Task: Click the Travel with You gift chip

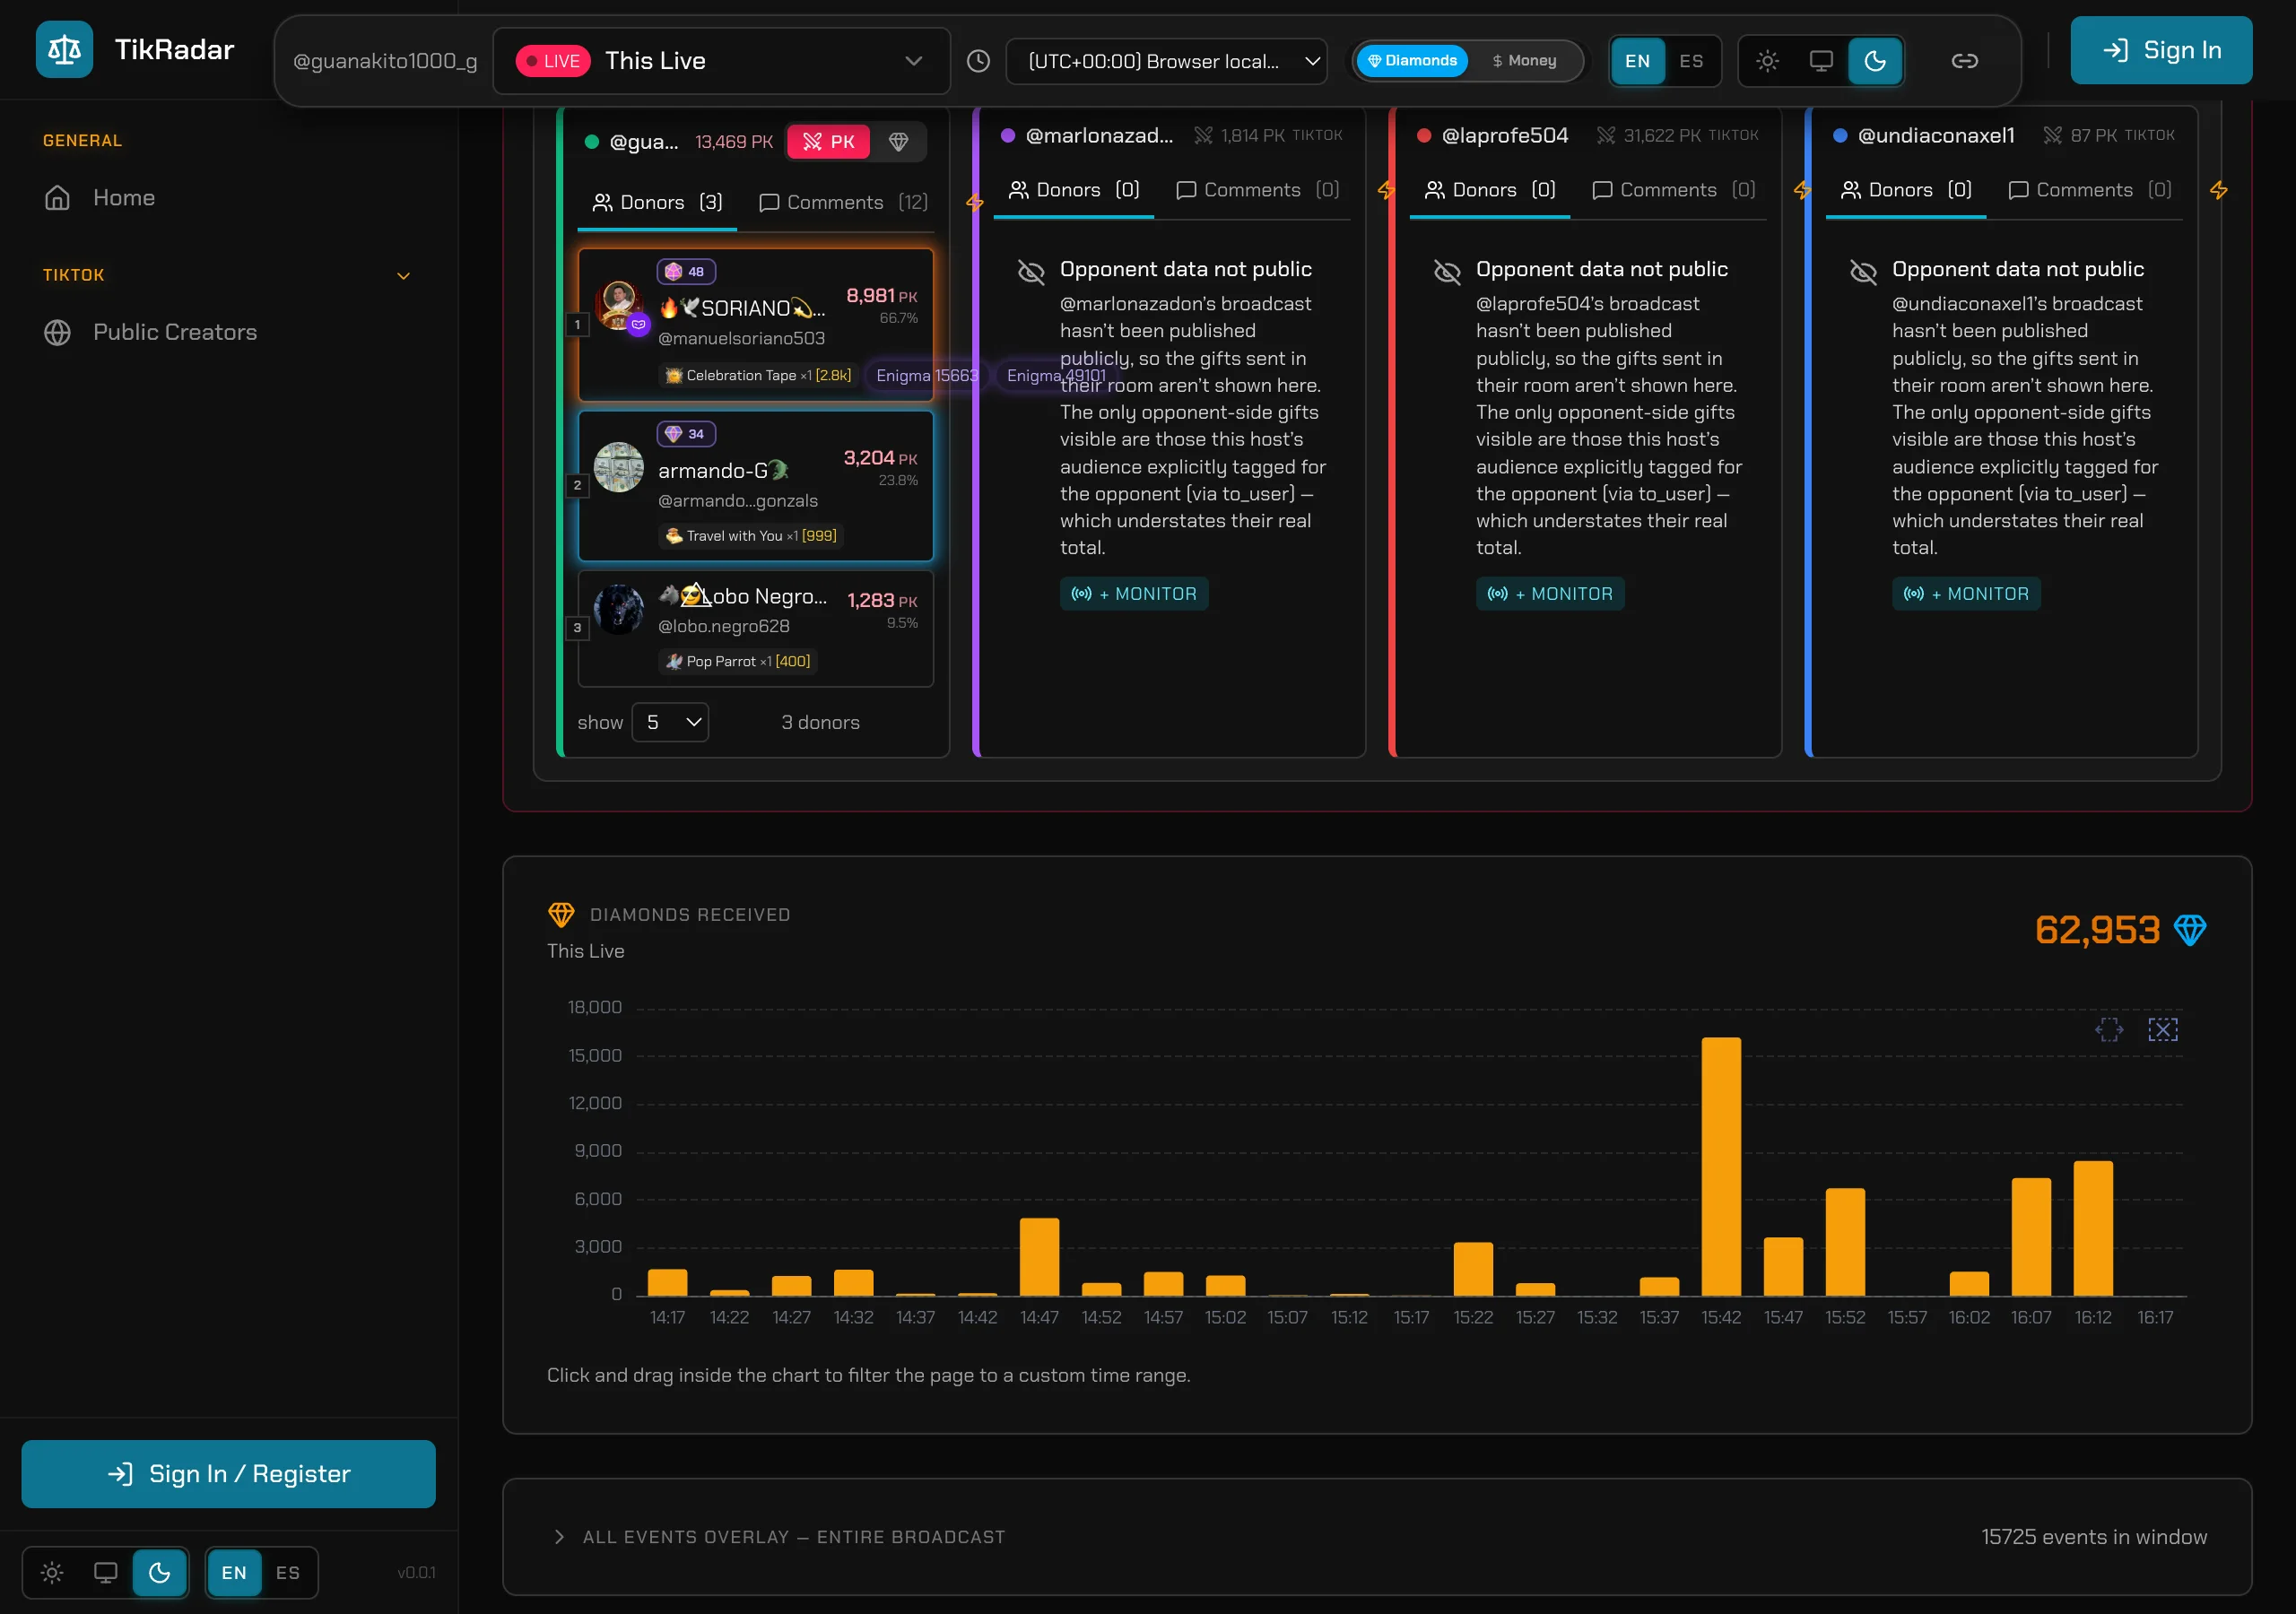Action: 751,536
